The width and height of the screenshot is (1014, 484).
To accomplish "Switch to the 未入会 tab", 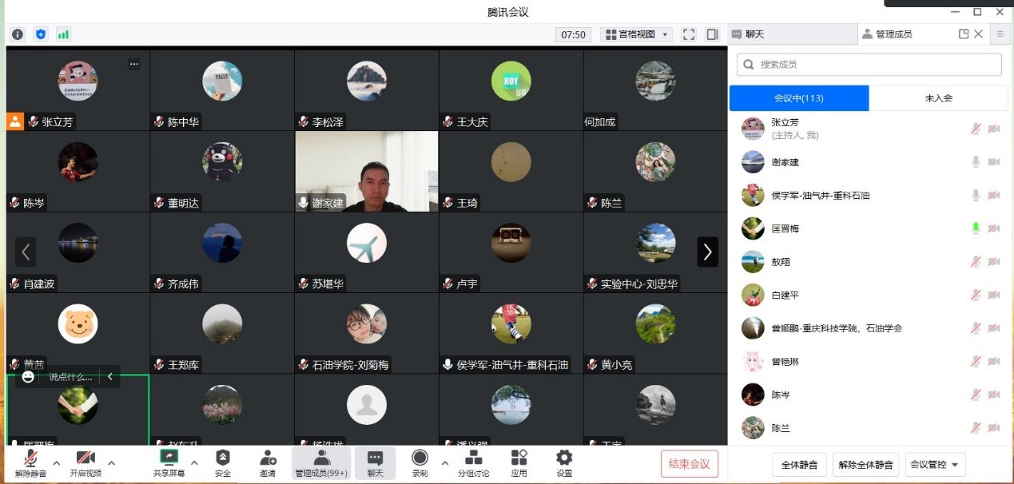I will (939, 98).
